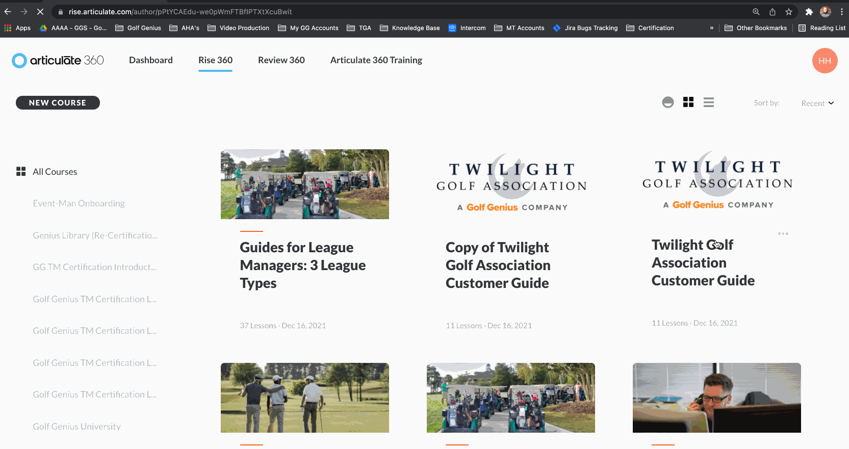Open the AAAA - GGS Google Drive bookmark
849x449 pixels.
pyautogui.click(x=73, y=28)
